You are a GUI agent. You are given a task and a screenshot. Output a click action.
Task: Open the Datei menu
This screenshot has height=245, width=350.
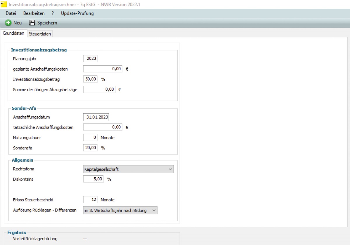(11, 13)
